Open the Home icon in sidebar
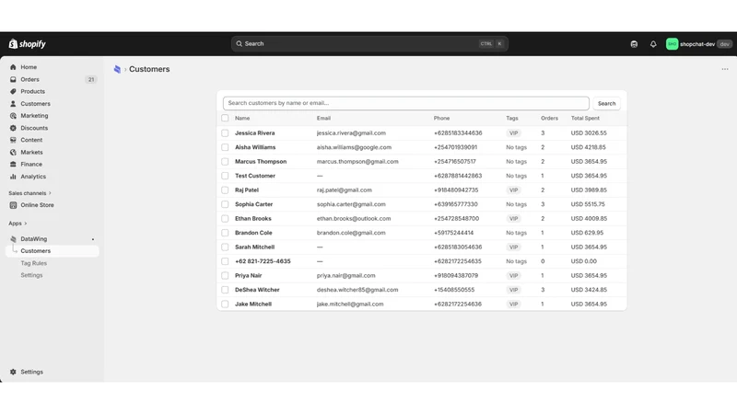The image size is (737, 414). 13,67
